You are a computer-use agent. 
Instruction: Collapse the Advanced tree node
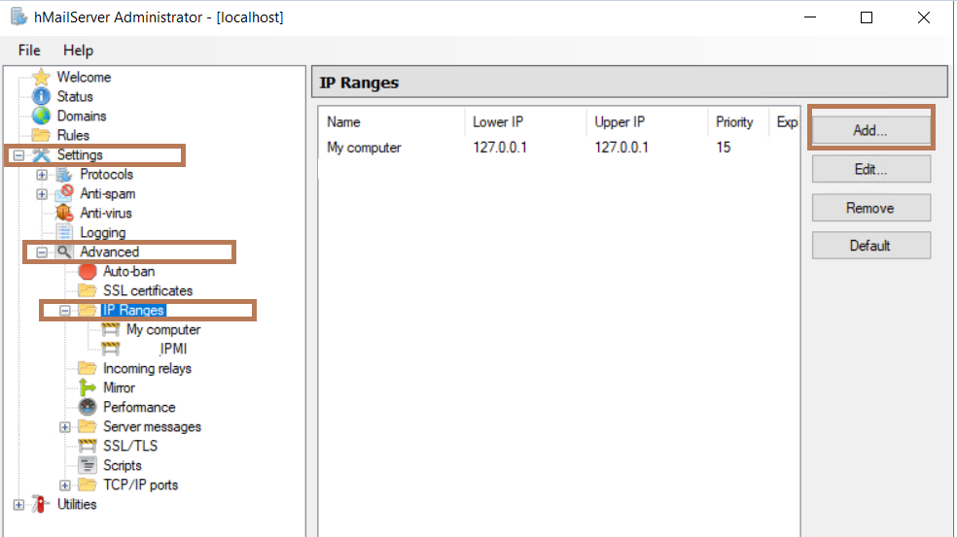42,252
